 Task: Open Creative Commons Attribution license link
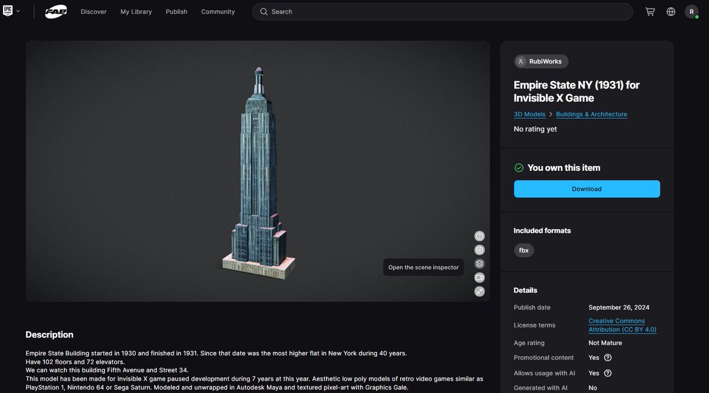[622, 325]
